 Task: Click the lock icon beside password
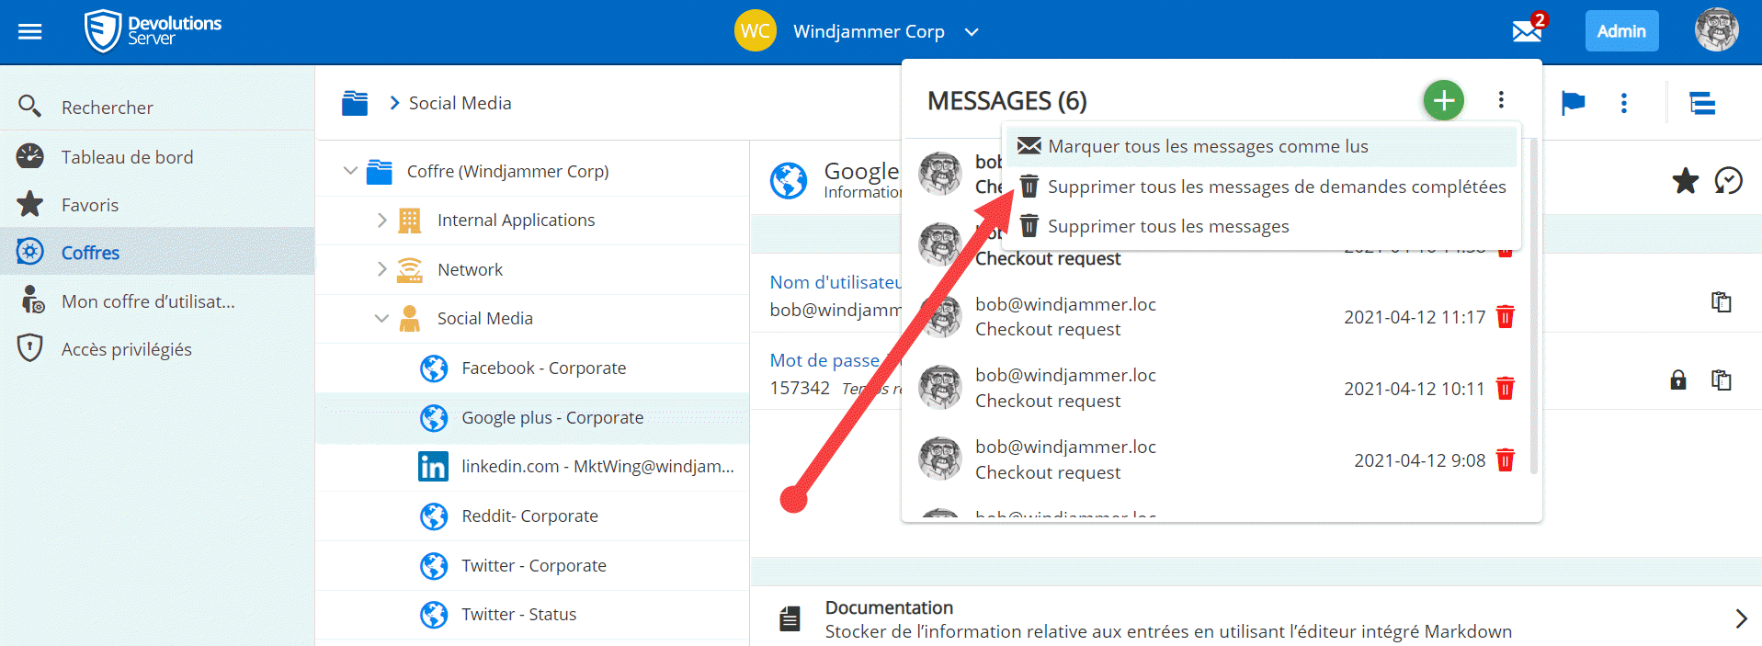tap(1678, 380)
